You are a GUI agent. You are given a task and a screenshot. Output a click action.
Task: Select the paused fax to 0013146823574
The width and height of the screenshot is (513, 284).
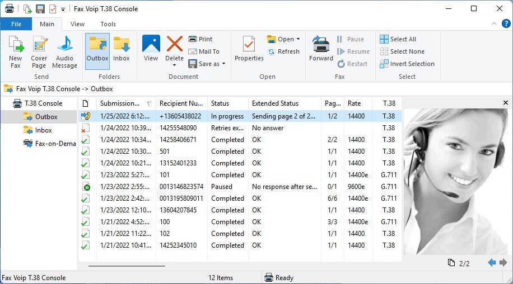pyautogui.click(x=240, y=187)
